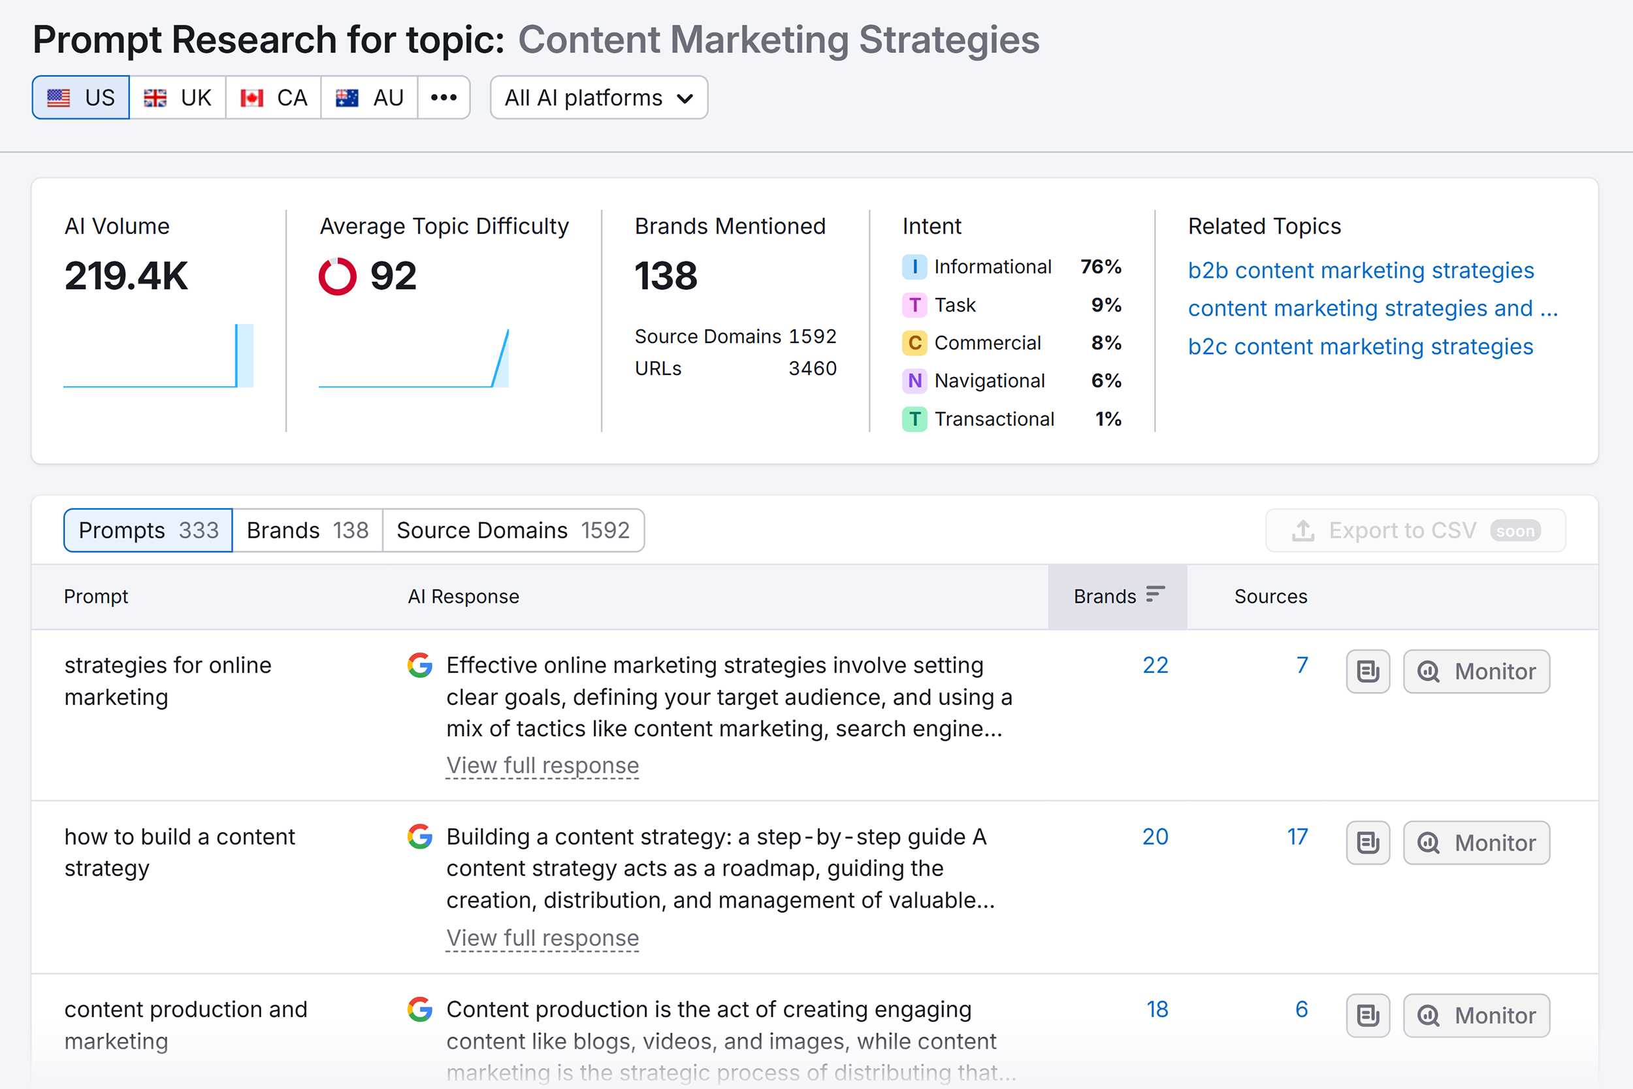This screenshot has height=1089, width=1633.
Task: Switch to the Brands 138 tab
Action: coord(306,530)
